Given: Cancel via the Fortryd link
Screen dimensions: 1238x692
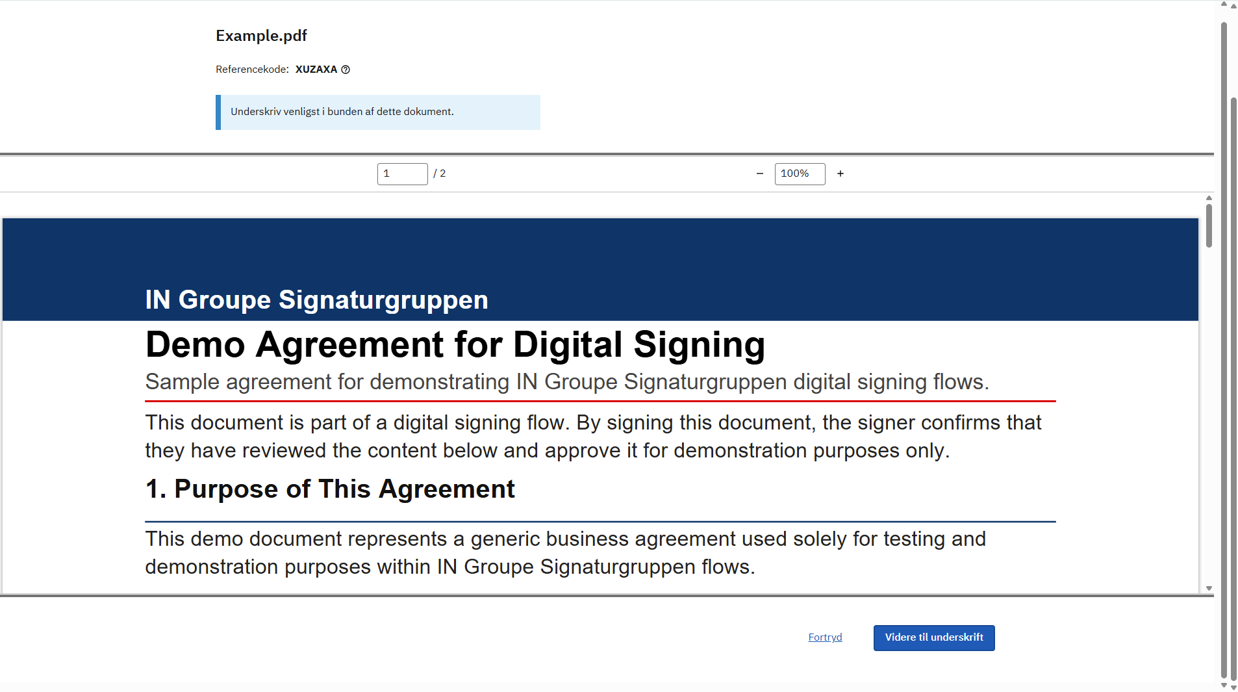Looking at the screenshot, I should tap(825, 637).
